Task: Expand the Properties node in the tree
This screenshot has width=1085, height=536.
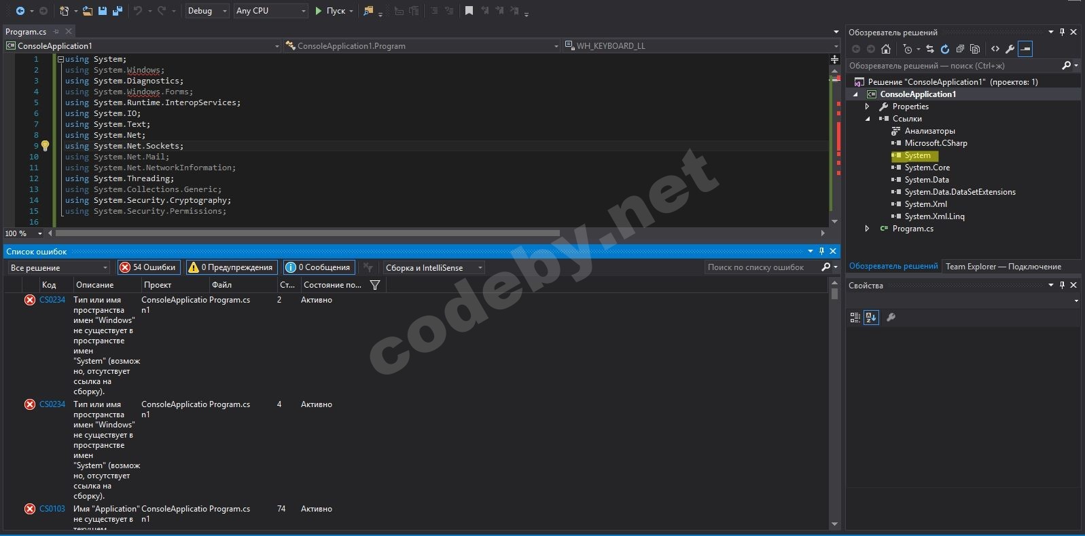Action: click(x=868, y=107)
